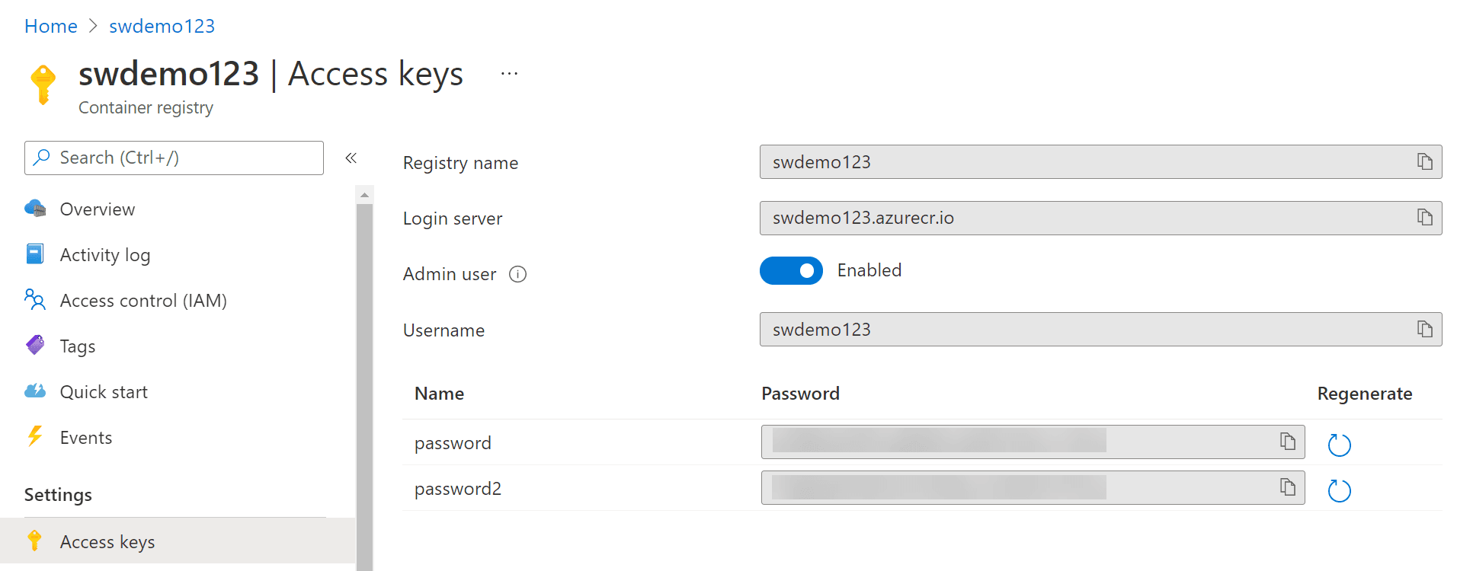Click the 'Container registry' subtitle
The width and height of the screenshot is (1457, 571).
(x=146, y=107)
